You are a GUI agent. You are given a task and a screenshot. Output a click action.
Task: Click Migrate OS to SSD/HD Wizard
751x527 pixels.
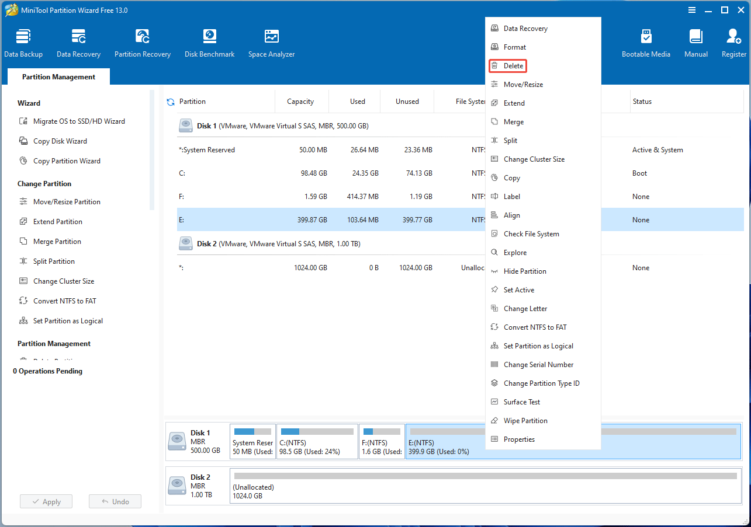tap(79, 121)
